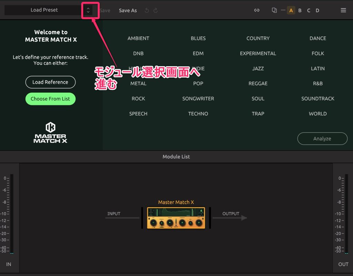The image size is (353, 276).
Task: Click the Load Reference button
Action: pos(50,82)
